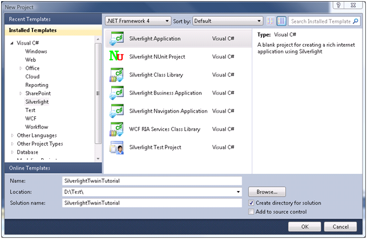The image size is (367, 239).
Task: Select the WCF RIA Services Class Library icon
Action: [116, 129]
